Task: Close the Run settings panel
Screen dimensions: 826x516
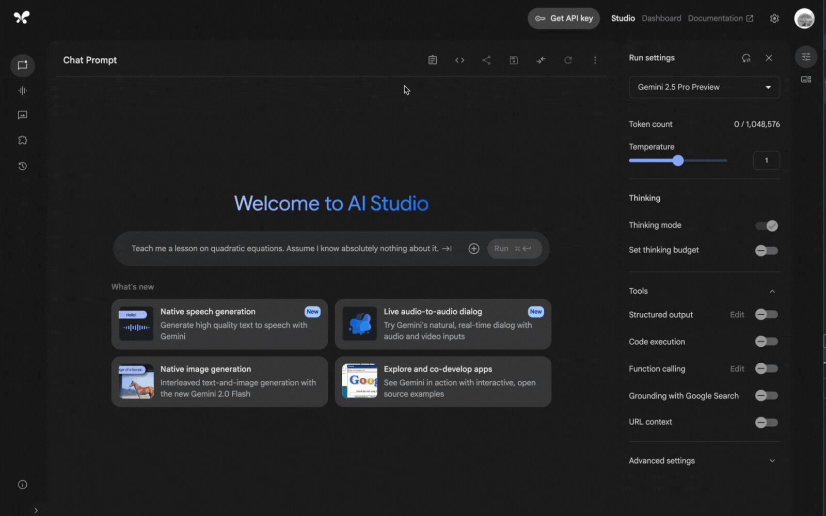Action: (769, 58)
